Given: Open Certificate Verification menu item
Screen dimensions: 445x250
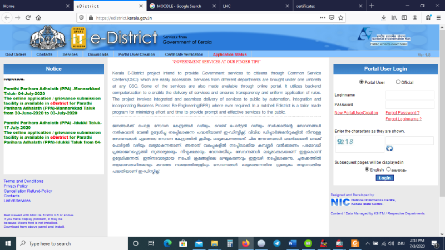Looking at the screenshot, I should click(x=184, y=54).
